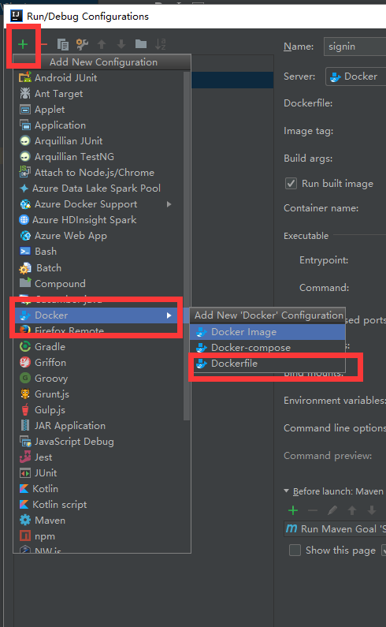Click the Copy Configuration toolbar icon

pyautogui.click(x=63, y=44)
